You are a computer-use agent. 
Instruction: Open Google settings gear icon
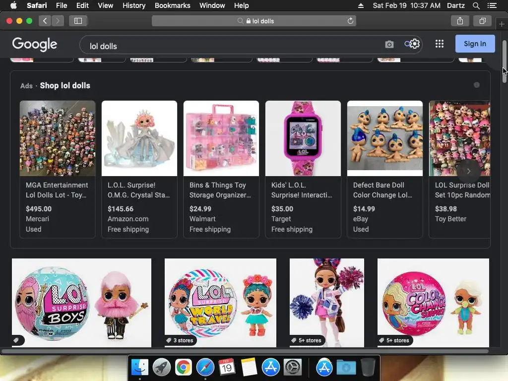415,44
